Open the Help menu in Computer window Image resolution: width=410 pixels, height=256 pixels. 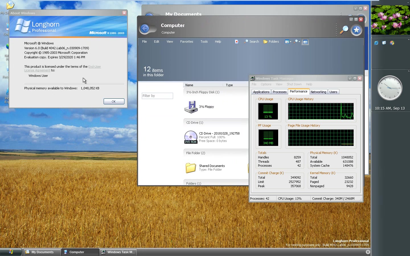(218, 42)
